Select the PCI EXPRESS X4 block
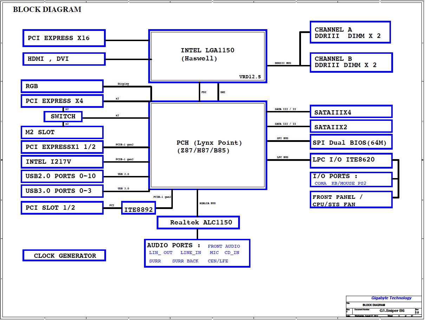Viewport: 425px width, 320px height. (x=62, y=101)
